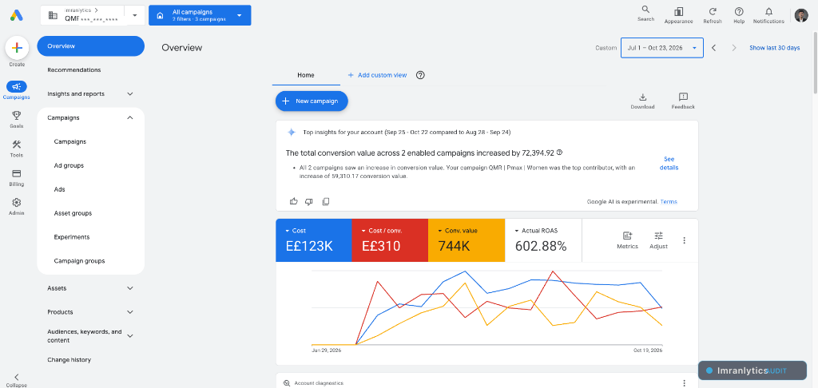Open the Tools wrench icon
Image resolution: width=818 pixels, height=388 pixels.
click(x=16, y=145)
